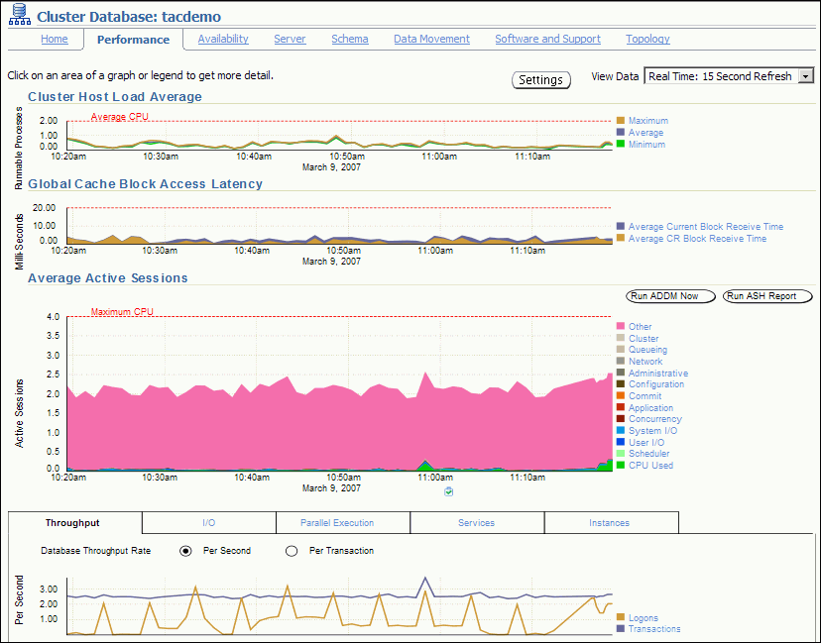The image size is (821, 643).
Task: Open the Topology tab
Action: [x=647, y=39]
